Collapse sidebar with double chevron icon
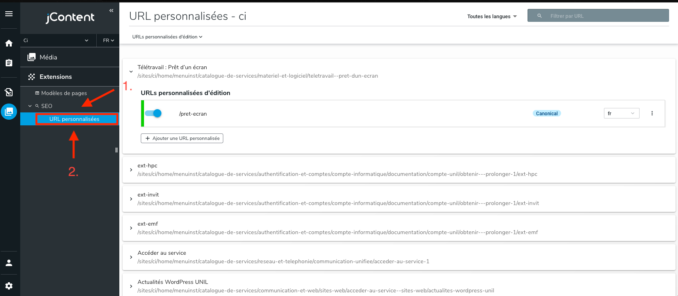Screen dimensions: 678x296 click(111, 11)
